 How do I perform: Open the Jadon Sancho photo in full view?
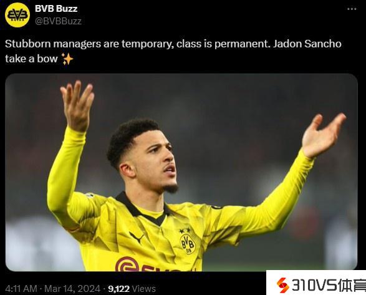[181, 172]
